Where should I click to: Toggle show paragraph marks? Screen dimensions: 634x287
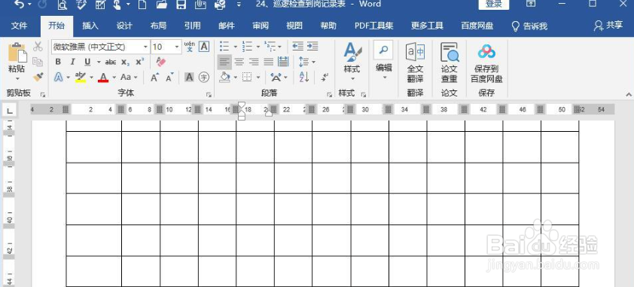[x=325, y=77]
